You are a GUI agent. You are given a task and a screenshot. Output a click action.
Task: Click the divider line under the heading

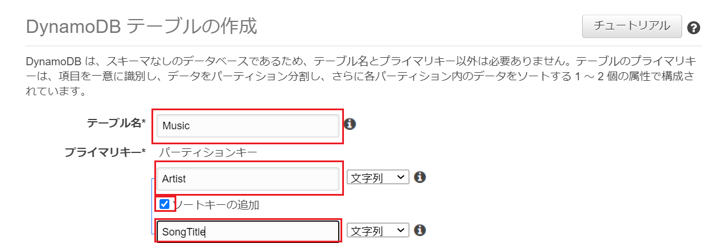[364, 46]
